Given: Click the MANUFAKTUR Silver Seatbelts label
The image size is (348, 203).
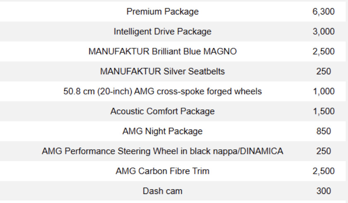Looking at the screenshot, I should [162, 71].
